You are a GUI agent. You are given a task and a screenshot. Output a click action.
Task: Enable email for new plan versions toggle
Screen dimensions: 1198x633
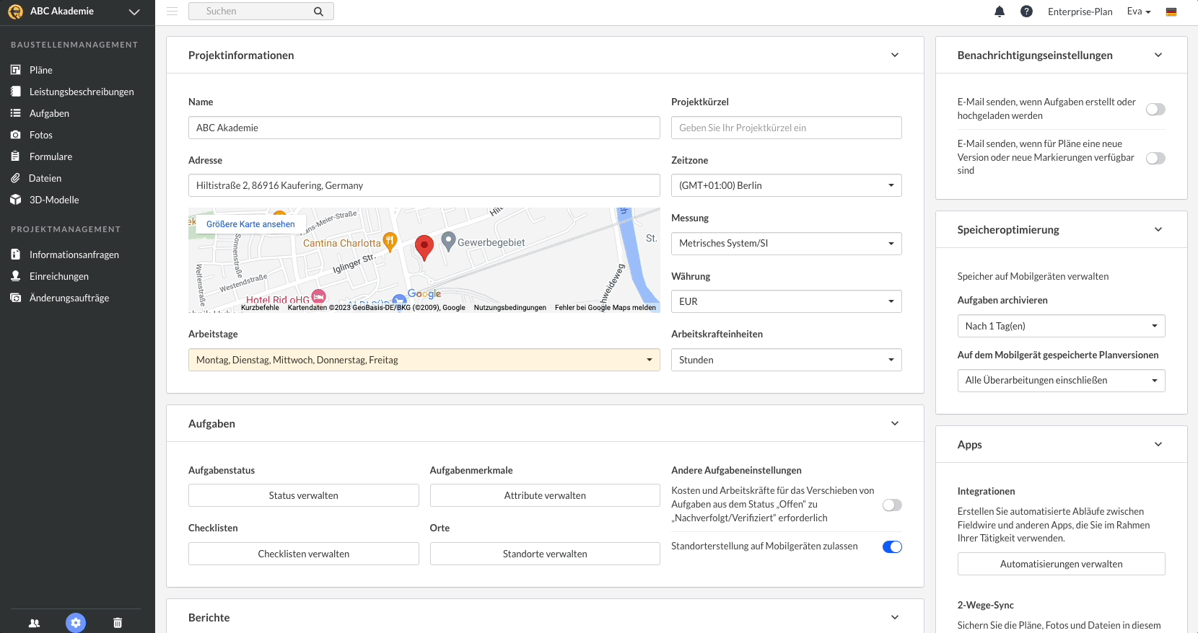1155,158
